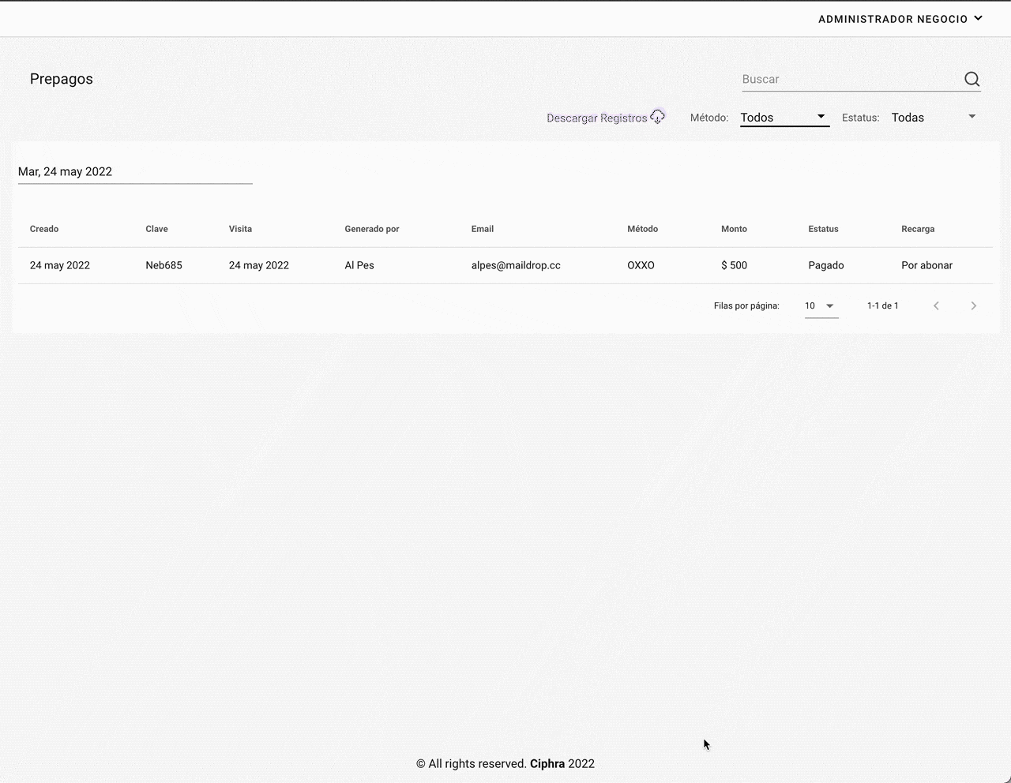The height and width of the screenshot is (783, 1011).
Task: Expand the Método filter dropdown showing Todos
Action: tap(784, 118)
